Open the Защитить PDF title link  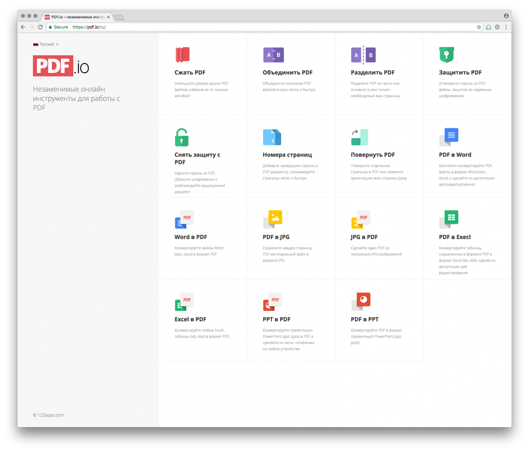[460, 73]
